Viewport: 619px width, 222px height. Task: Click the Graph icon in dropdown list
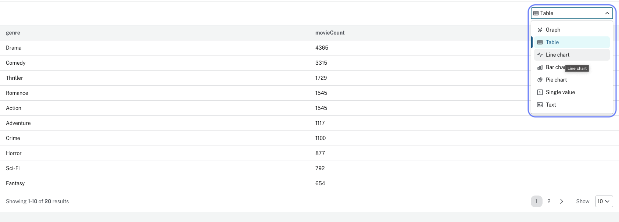(x=540, y=30)
